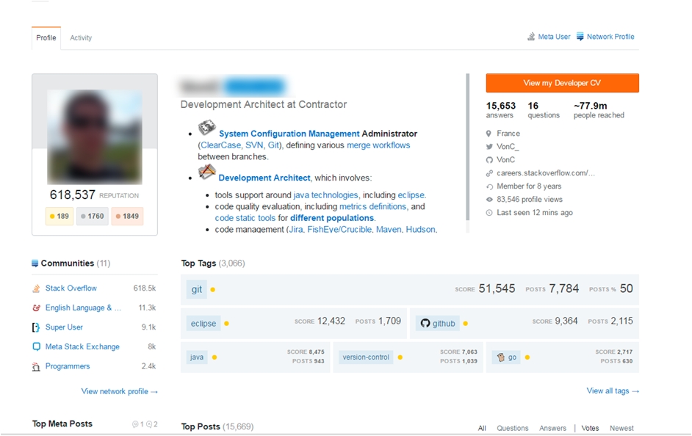The image size is (692, 436).
Task: Follow the View all tags link
Action: (612, 391)
